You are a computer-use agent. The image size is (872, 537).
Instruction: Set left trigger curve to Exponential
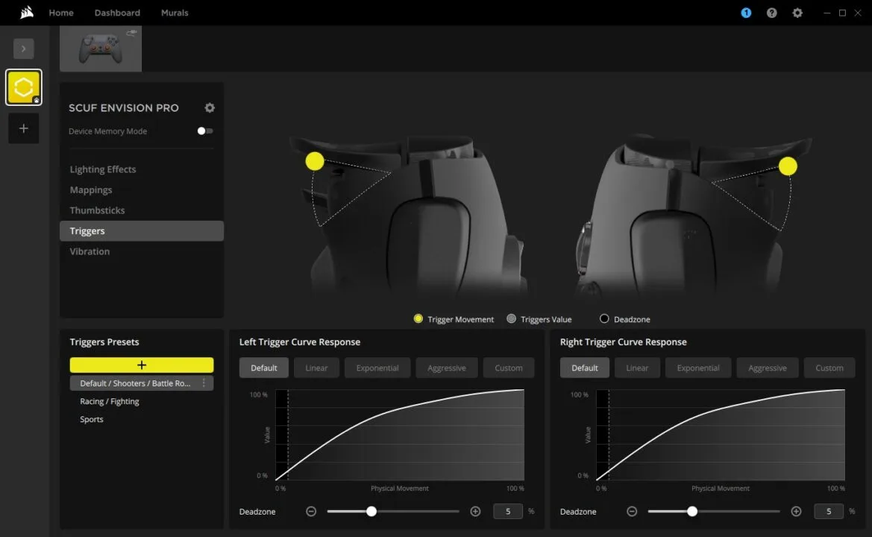pyautogui.click(x=377, y=368)
